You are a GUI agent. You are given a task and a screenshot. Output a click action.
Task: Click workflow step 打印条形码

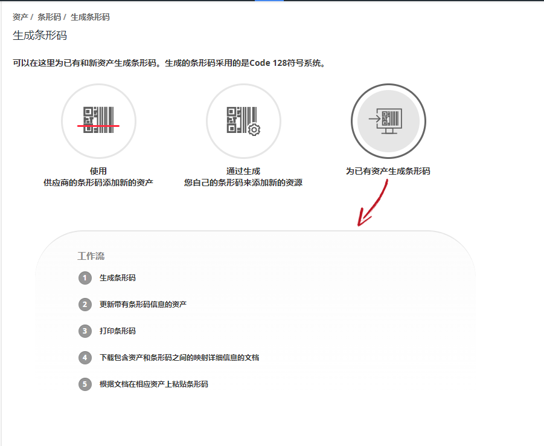pyautogui.click(x=118, y=331)
